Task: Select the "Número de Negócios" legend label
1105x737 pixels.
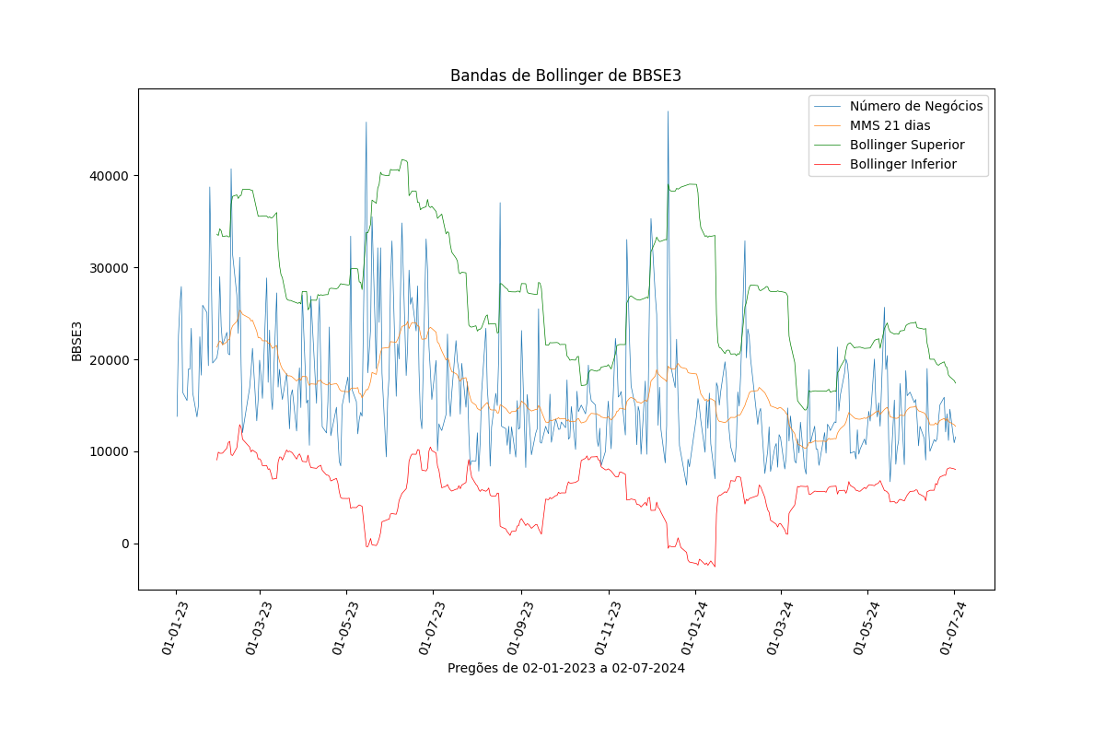Action: [x=916, y=106]
